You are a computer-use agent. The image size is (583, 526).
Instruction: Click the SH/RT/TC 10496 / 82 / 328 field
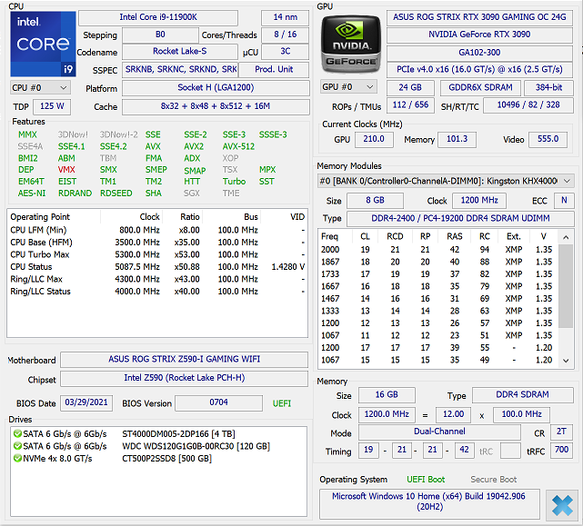(x=528, y=105)
